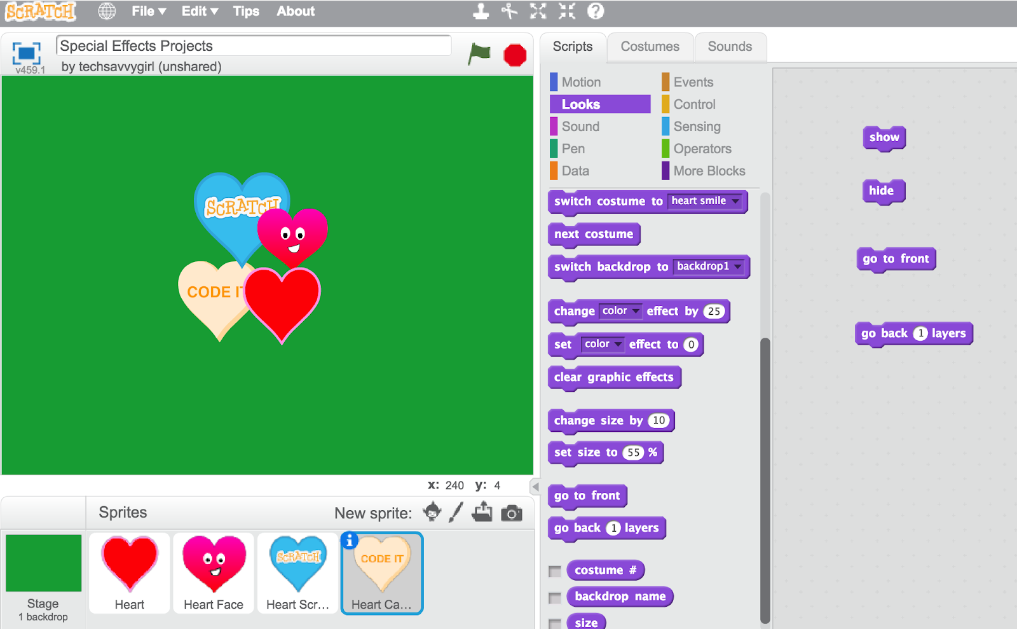This screenshot has height=629, width=1017.
Task: Click the green flag to start
Action: click(x=479, y=54)
